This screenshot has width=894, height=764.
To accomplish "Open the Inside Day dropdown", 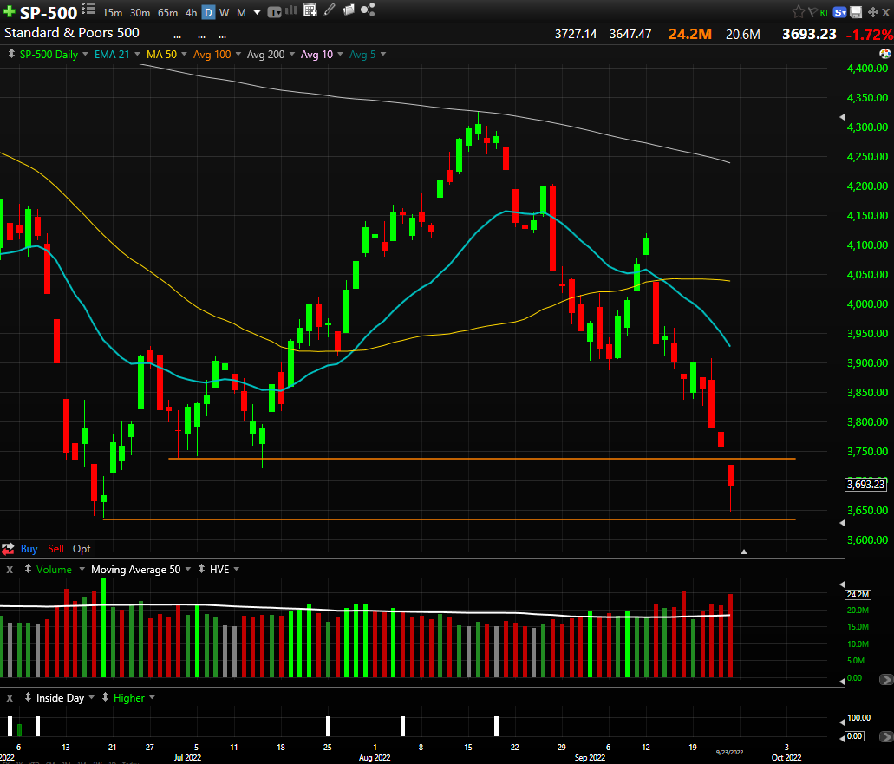I will click(91, 697).
